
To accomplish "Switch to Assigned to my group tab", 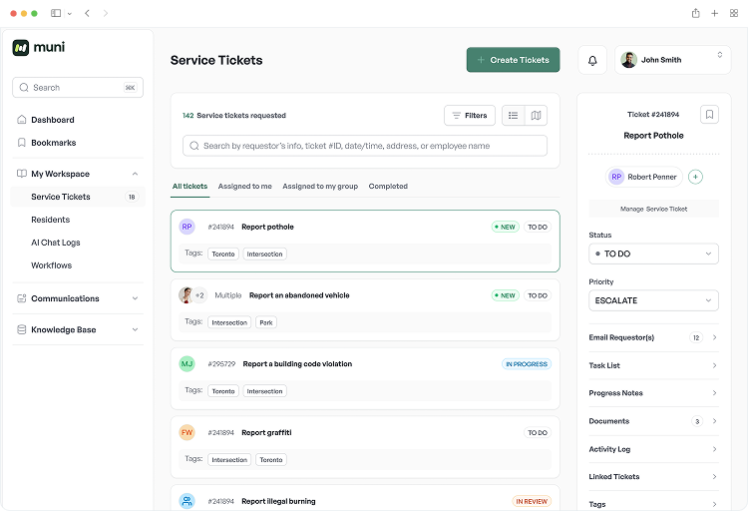I will pos(320,187).
